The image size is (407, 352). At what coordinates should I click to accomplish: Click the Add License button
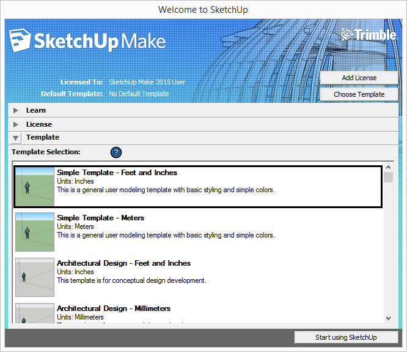[359, 78]
